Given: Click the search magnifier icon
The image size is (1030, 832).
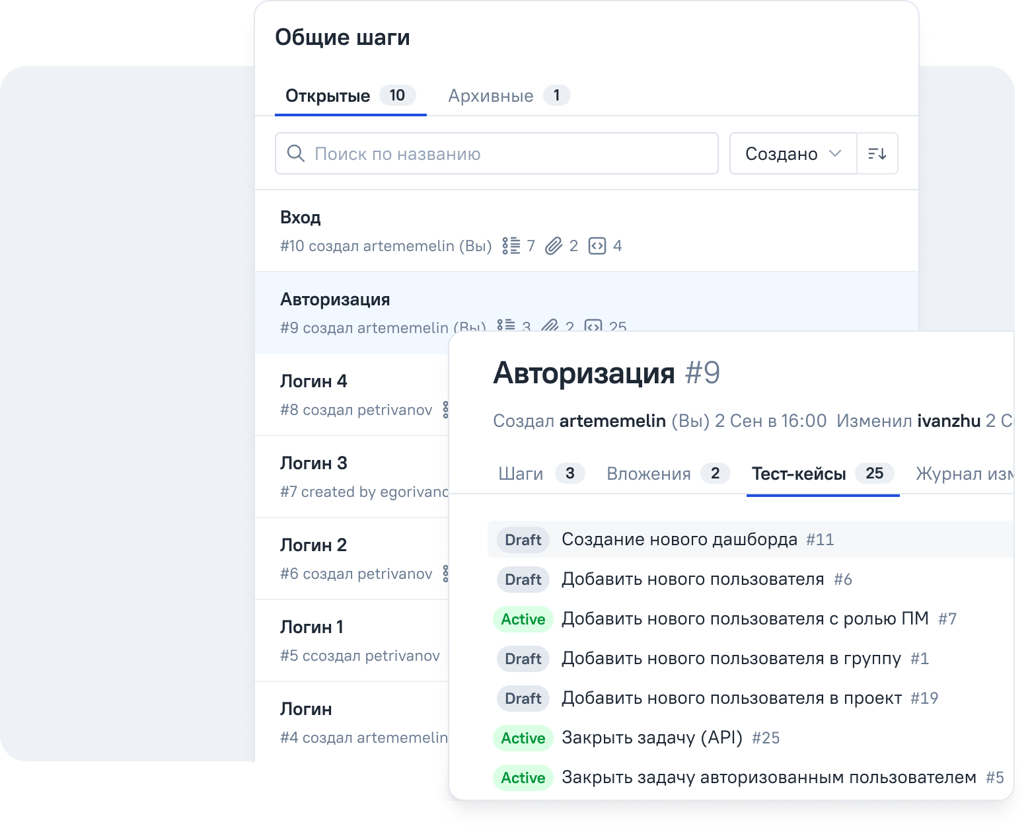Looking at the screenshot, I should [296, 153].
